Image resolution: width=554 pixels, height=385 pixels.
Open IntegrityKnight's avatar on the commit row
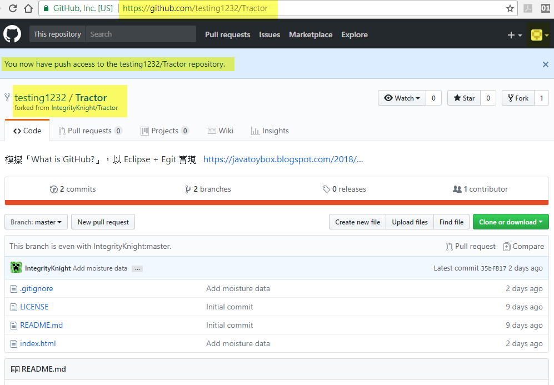(x=16, y=268)
